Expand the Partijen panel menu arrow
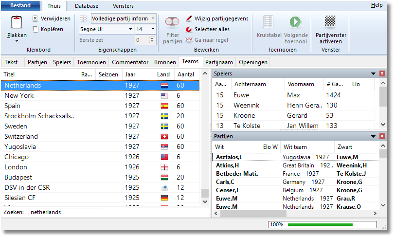The image size is (394, 237). [x=373, y=137]
